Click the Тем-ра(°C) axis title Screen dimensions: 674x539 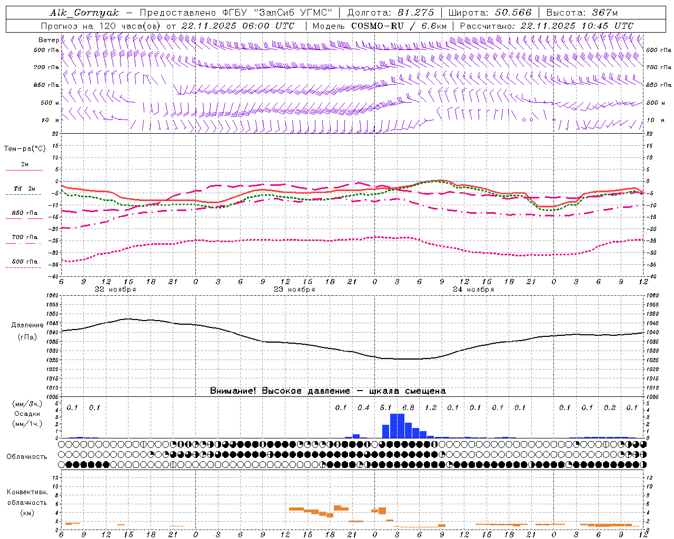pos(25,149)
